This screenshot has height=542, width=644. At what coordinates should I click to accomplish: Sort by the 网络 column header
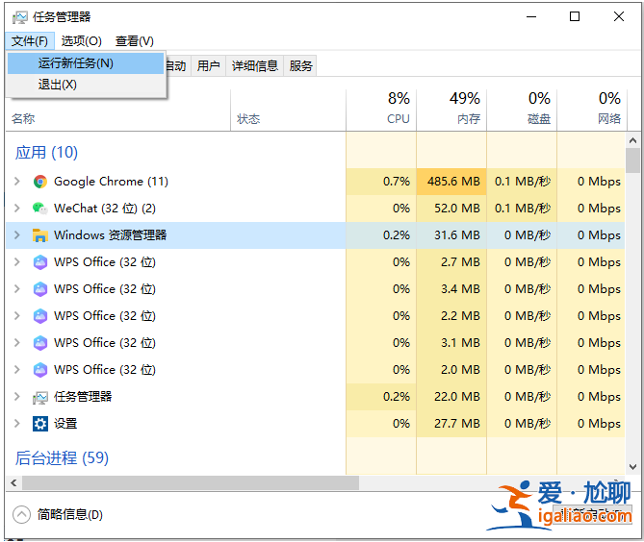[x=592, y=110]
